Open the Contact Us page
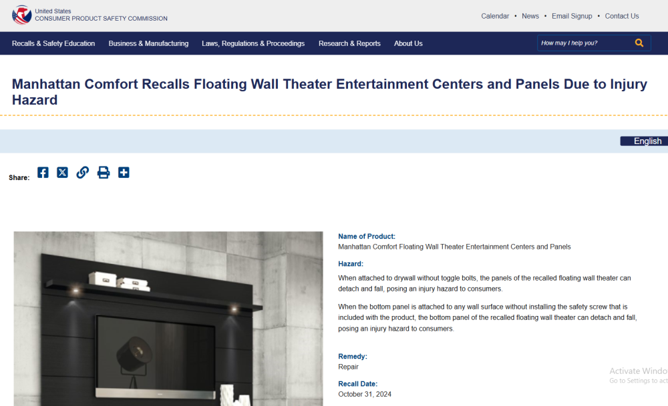 click(x=622, y=16)
